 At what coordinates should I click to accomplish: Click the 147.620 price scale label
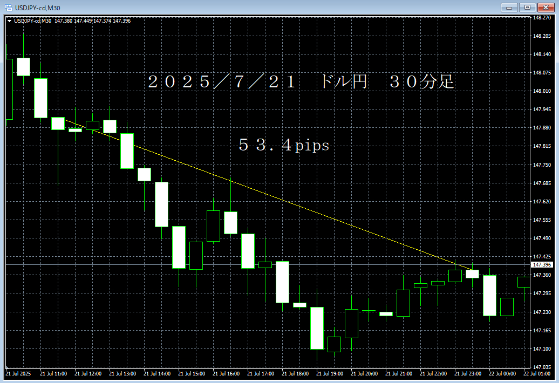[542, 202]
